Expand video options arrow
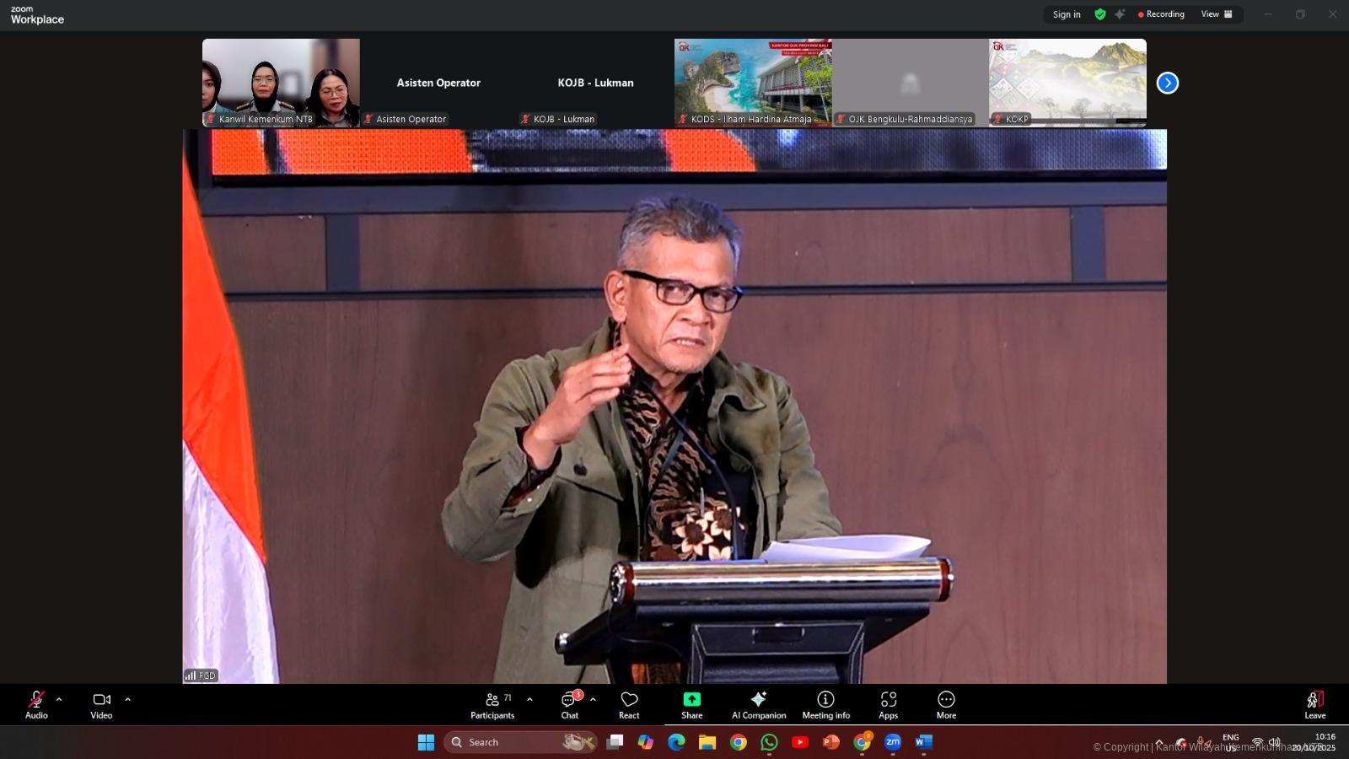Screen dimensions: 1349x759 click(x=127, y=699)
